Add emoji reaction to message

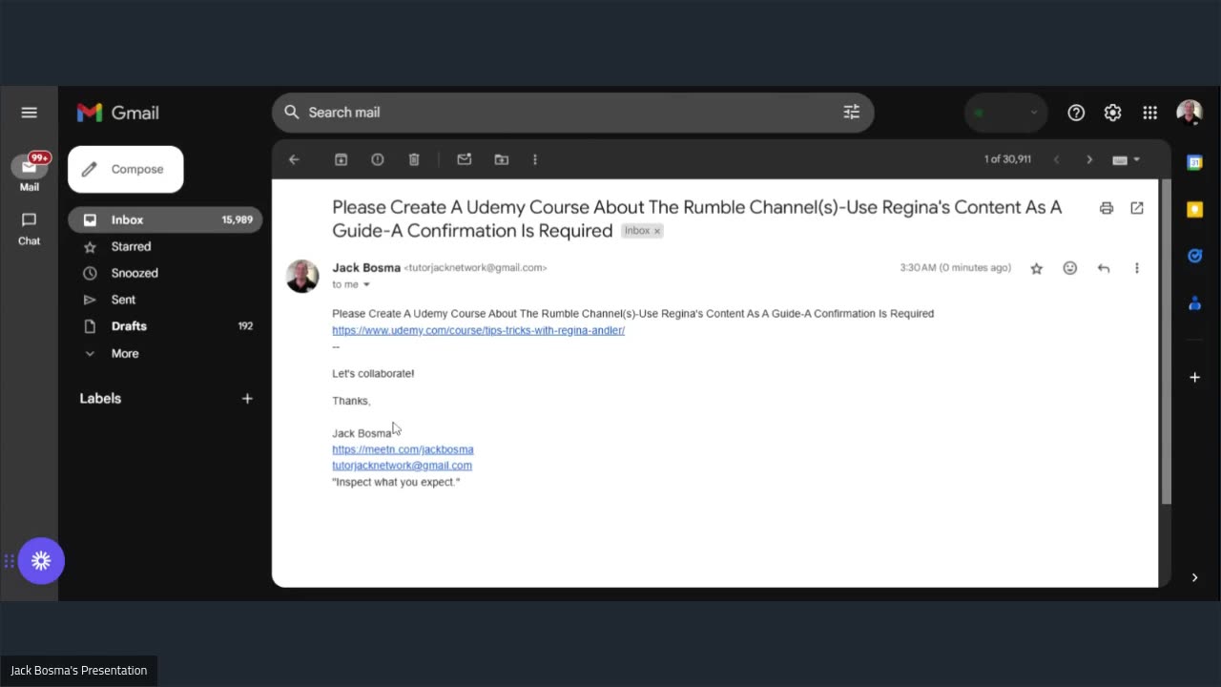1070,269
